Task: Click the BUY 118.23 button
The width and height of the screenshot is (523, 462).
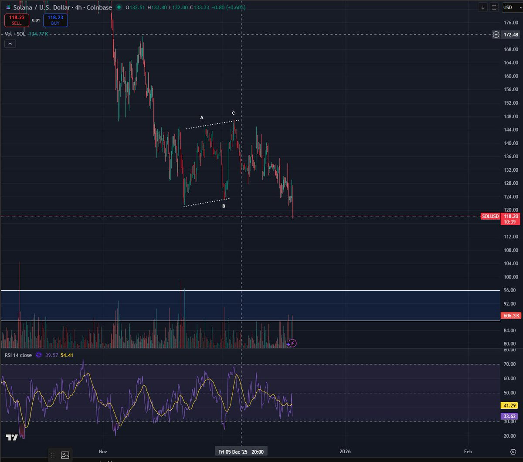Action: (x=55, y=20)
